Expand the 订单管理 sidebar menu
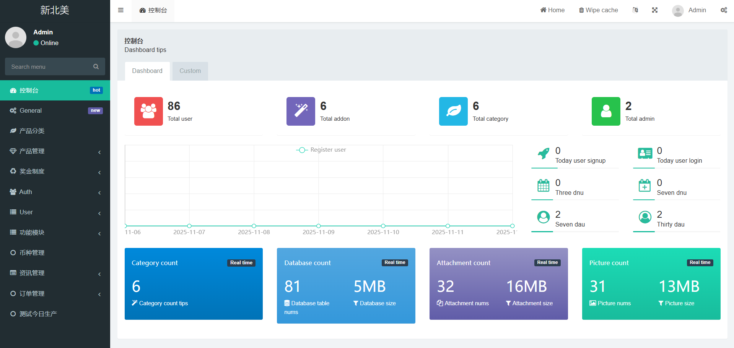734x348 pixels. (x=55, y=293)
